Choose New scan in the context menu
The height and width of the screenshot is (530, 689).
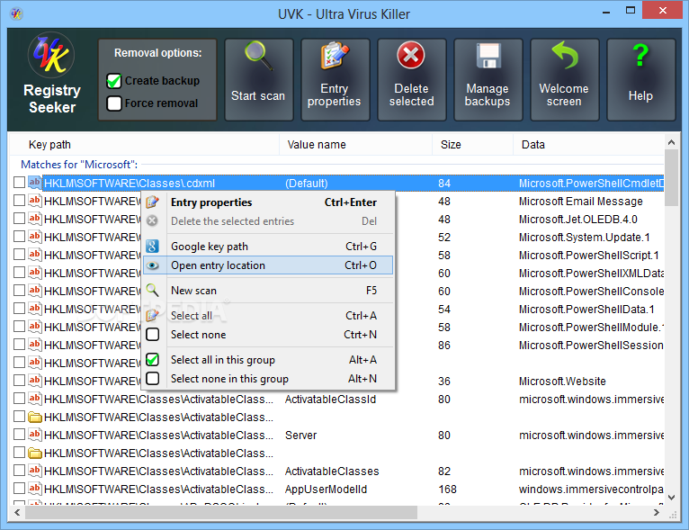tap(268, 290)
